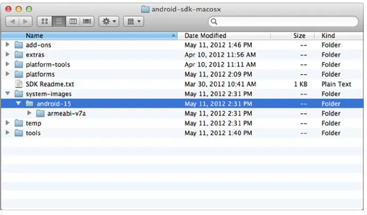Minimize the window with the yellow button
This screenshot has width=367, height=215.
pos(19,9)
